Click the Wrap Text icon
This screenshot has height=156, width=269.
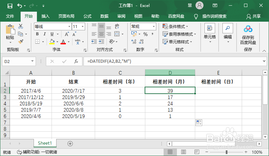(117, 26)
